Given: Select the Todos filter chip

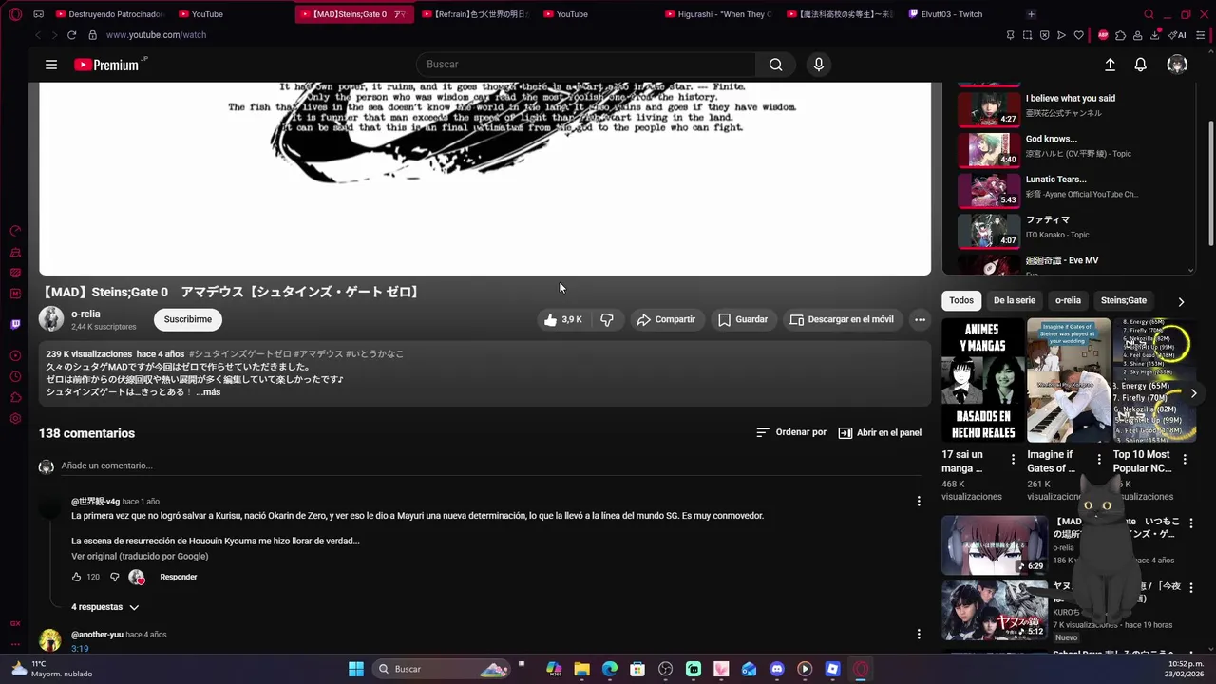Looking at the screenshot, I should [961, 300].
